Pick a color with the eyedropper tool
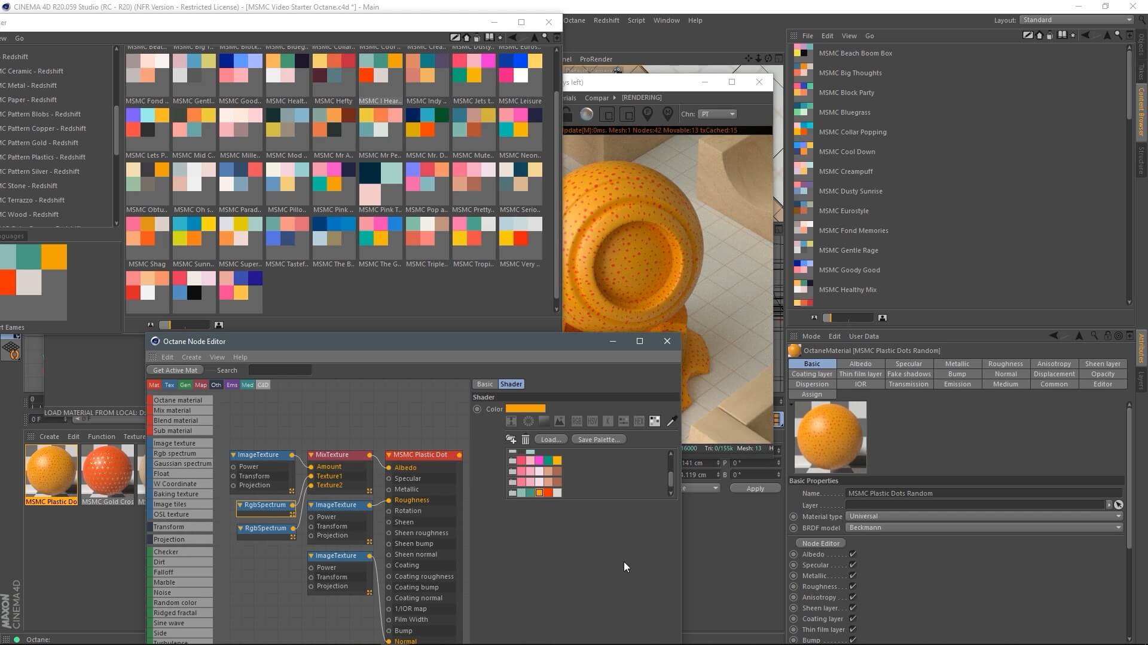1148x645 pixels. tap(671, 422)
